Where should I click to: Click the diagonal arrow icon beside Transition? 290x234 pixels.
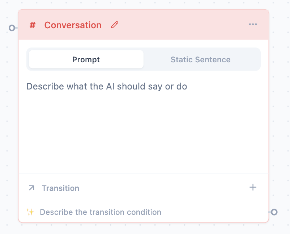point(31,188)
